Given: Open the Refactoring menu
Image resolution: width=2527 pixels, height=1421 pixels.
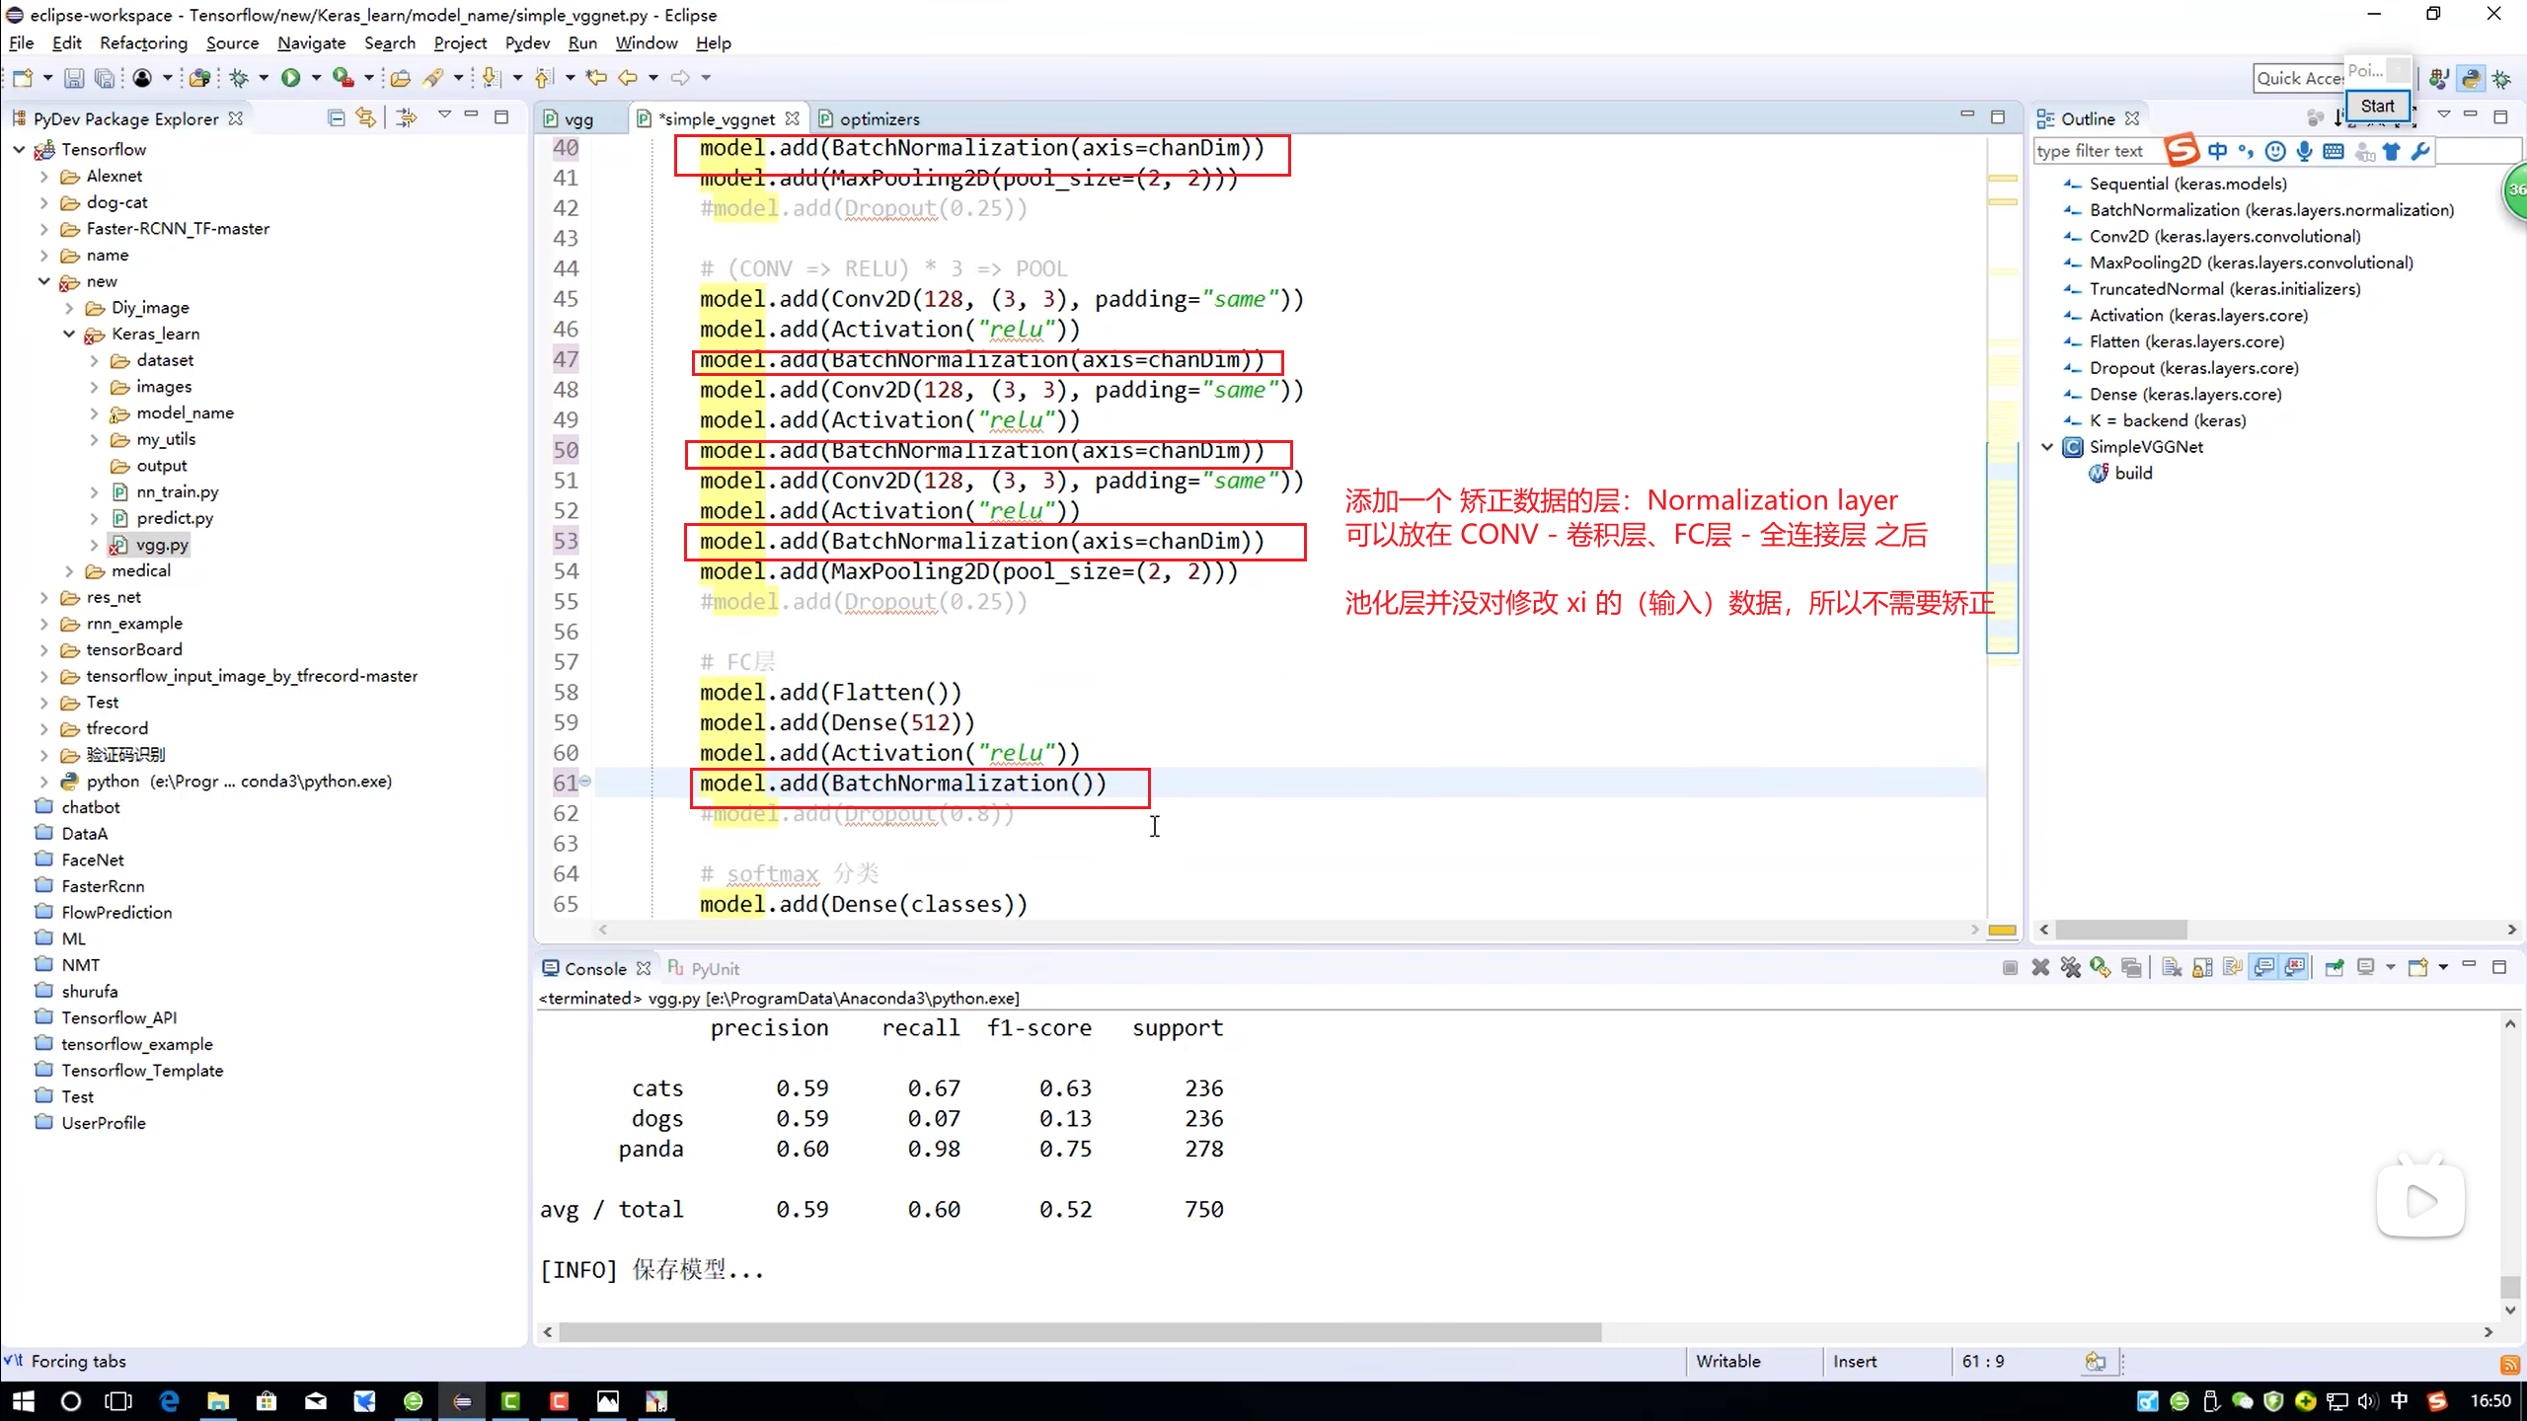Looking at the screenshot, I should (143, 43).
